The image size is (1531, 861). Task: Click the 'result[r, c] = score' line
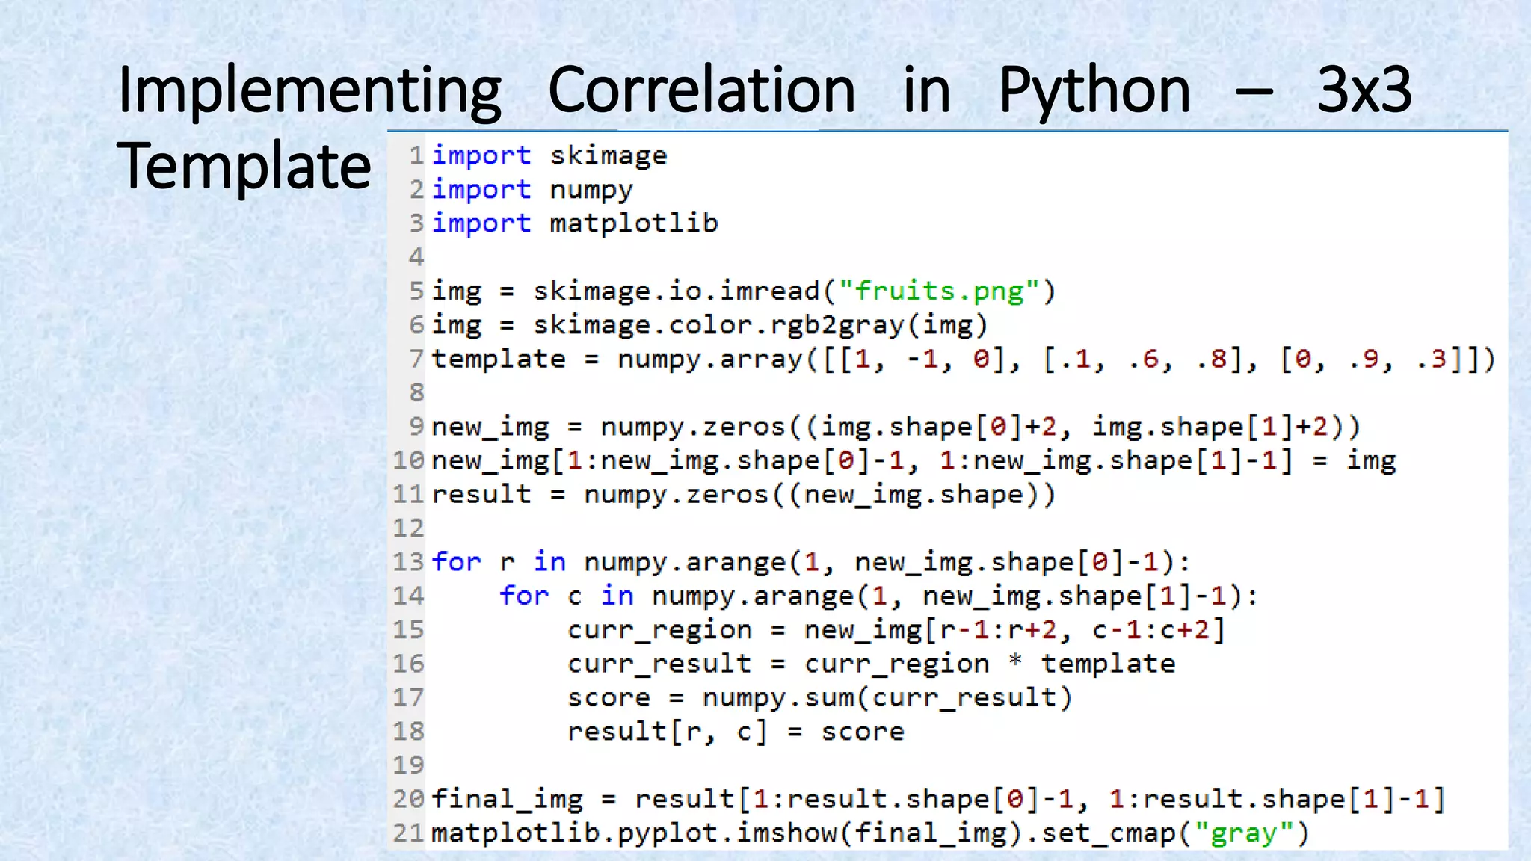tap(736, 732)
